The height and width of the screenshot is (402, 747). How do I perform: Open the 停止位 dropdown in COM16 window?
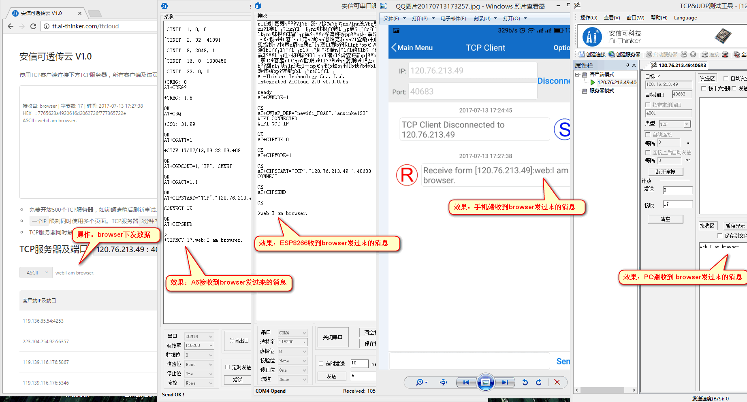(x=199, y=374)
